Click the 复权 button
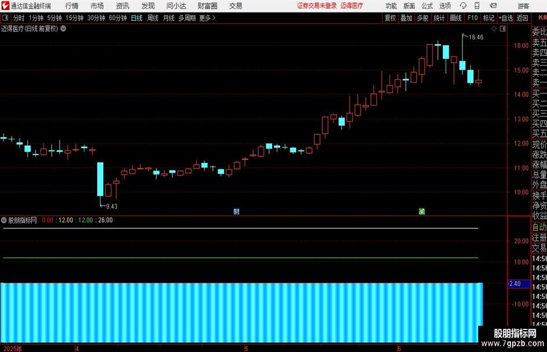Image resolution: width=547 pixels, height=352 pixels. [x=390, y=18]
